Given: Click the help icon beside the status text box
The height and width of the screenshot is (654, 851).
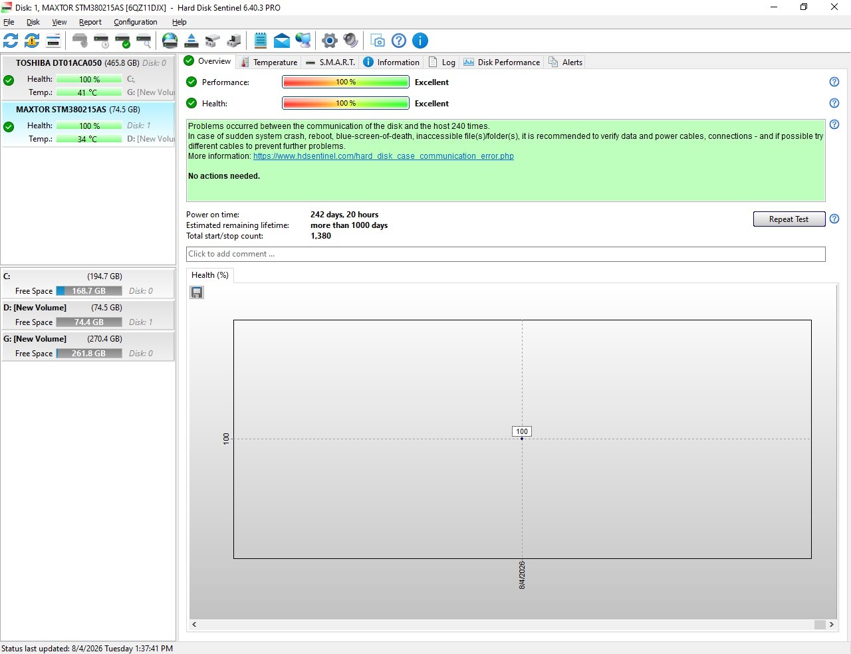Looking at the screenshot, I should coord(834,124).
